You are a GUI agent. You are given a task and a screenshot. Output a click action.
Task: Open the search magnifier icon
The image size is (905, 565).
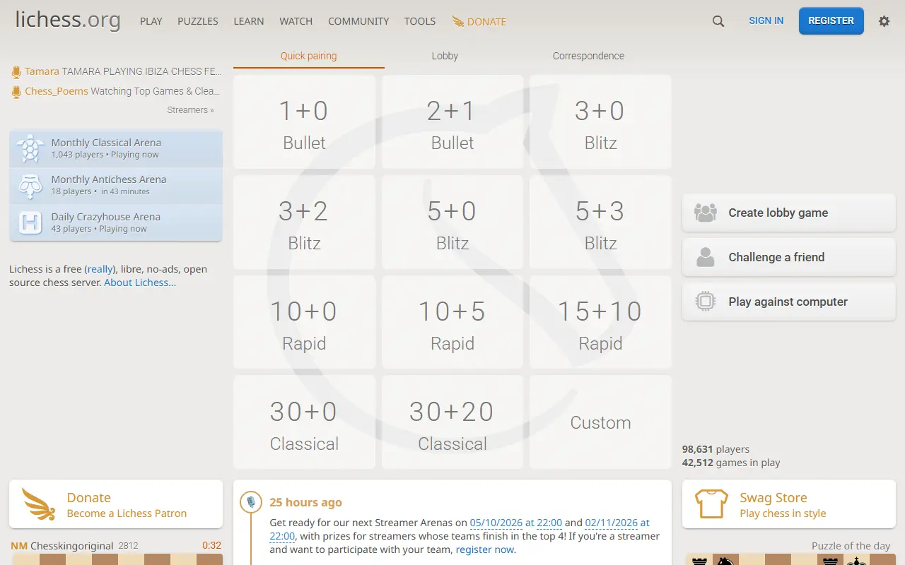tap(718, 21)
